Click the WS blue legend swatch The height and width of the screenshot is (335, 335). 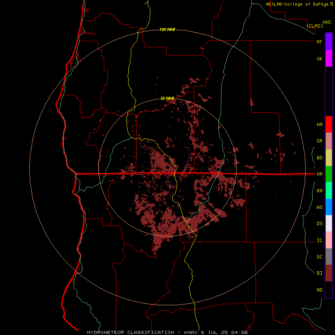point(329,207)
